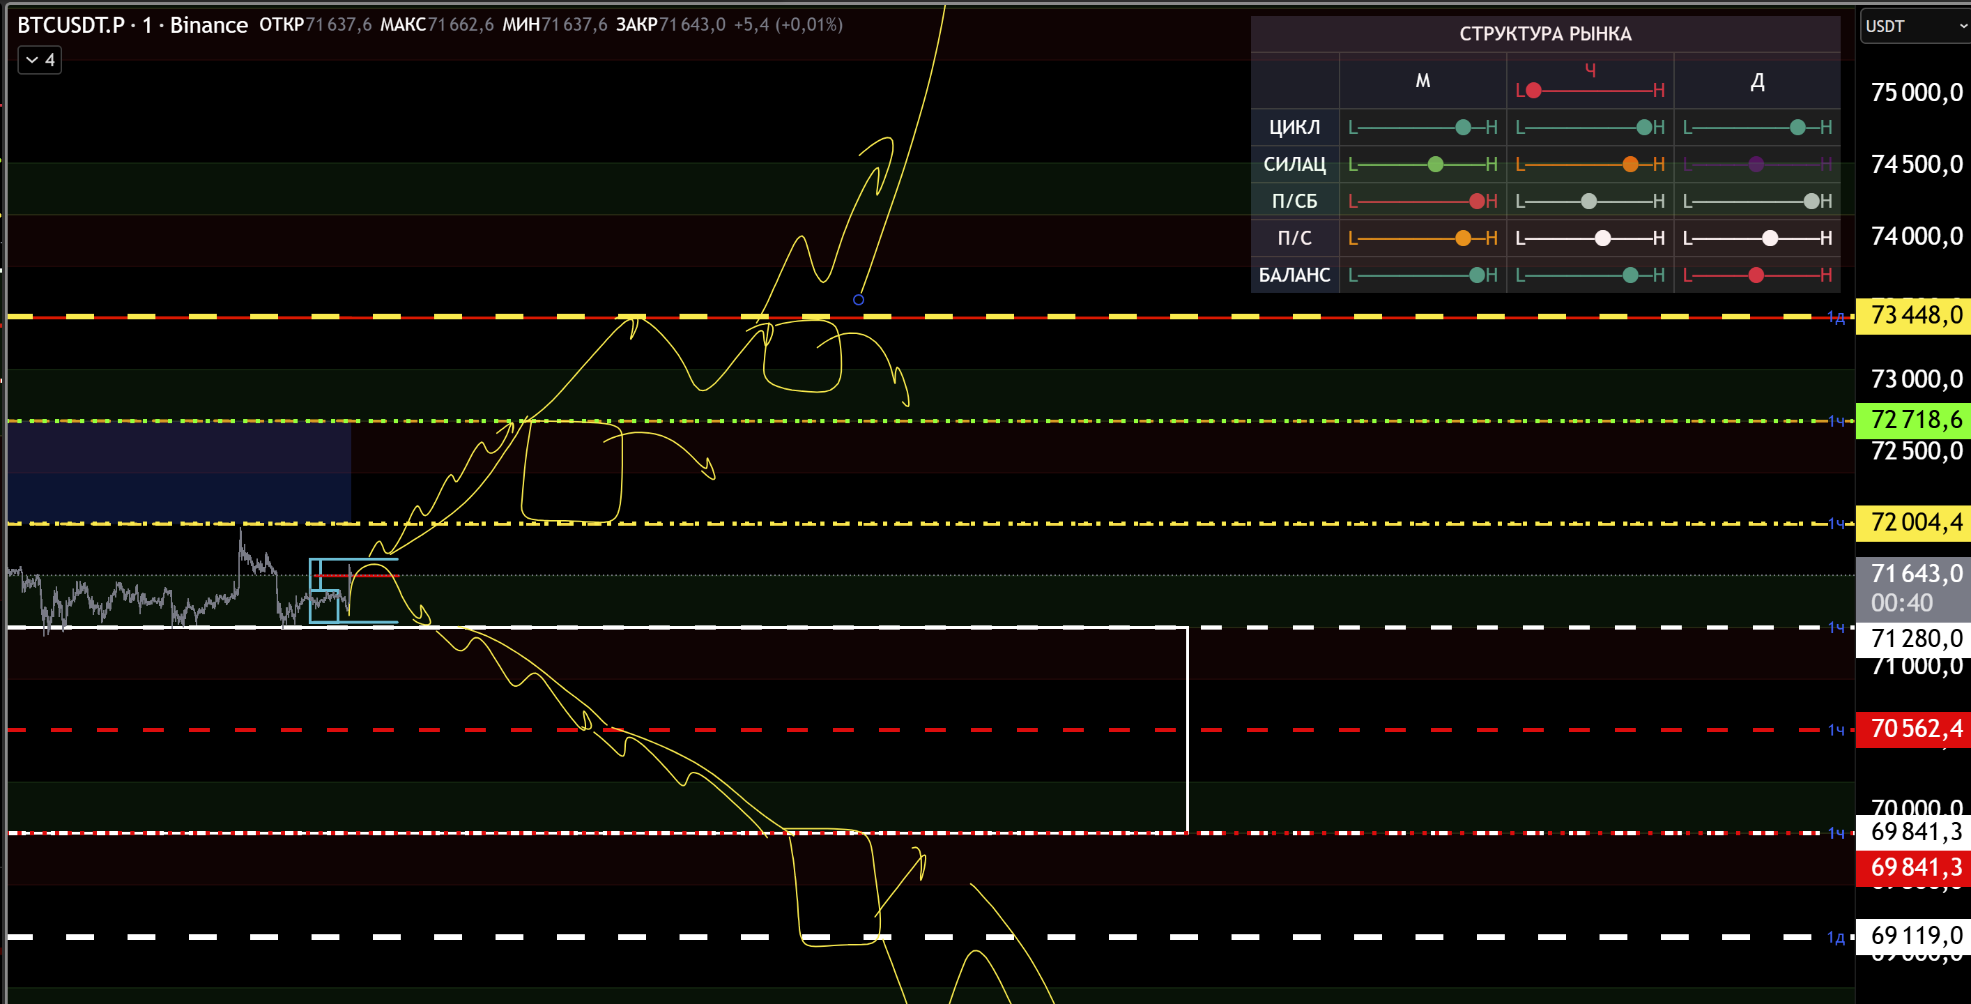This screenshot has height=1004, width=1971.
Task: Collapse the indicator legend showing 4
Action: pos(39,60)
